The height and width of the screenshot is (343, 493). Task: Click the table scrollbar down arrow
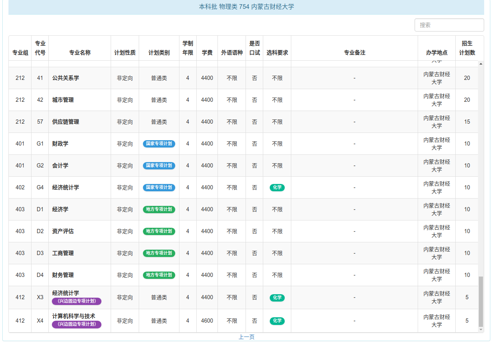click(x=481, y=330)
